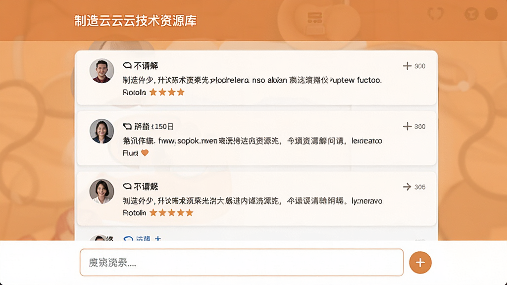Click the orange plus submit button
The image size is (507, 285).
[420, 262]
